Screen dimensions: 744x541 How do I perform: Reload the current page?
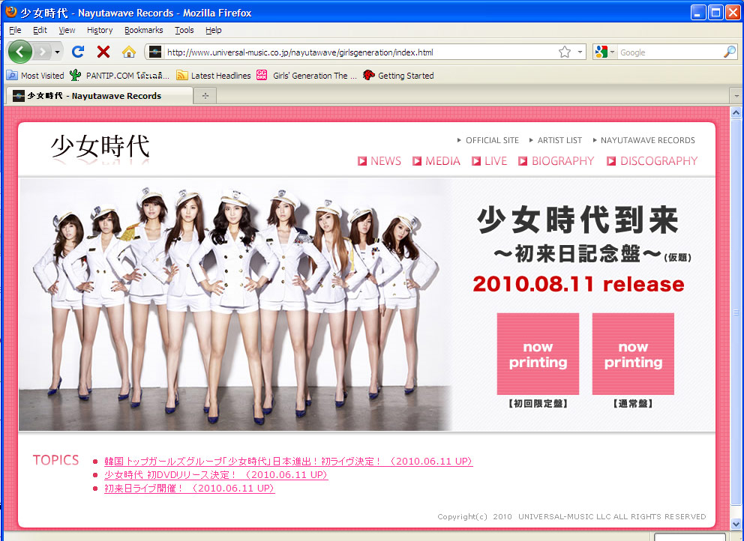coord(78,52)
